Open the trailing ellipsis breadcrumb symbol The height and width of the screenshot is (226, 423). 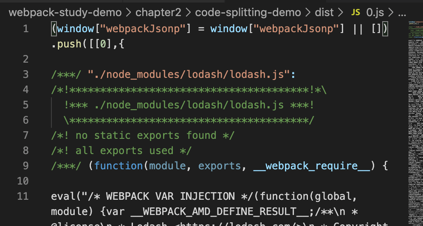pyautogui.click(x=401, y=12)
